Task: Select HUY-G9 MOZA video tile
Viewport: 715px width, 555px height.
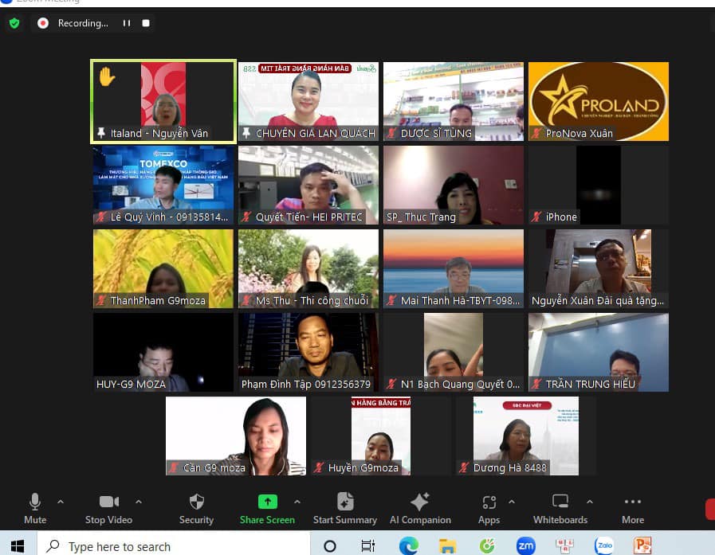Action: [x=163, y=352]
